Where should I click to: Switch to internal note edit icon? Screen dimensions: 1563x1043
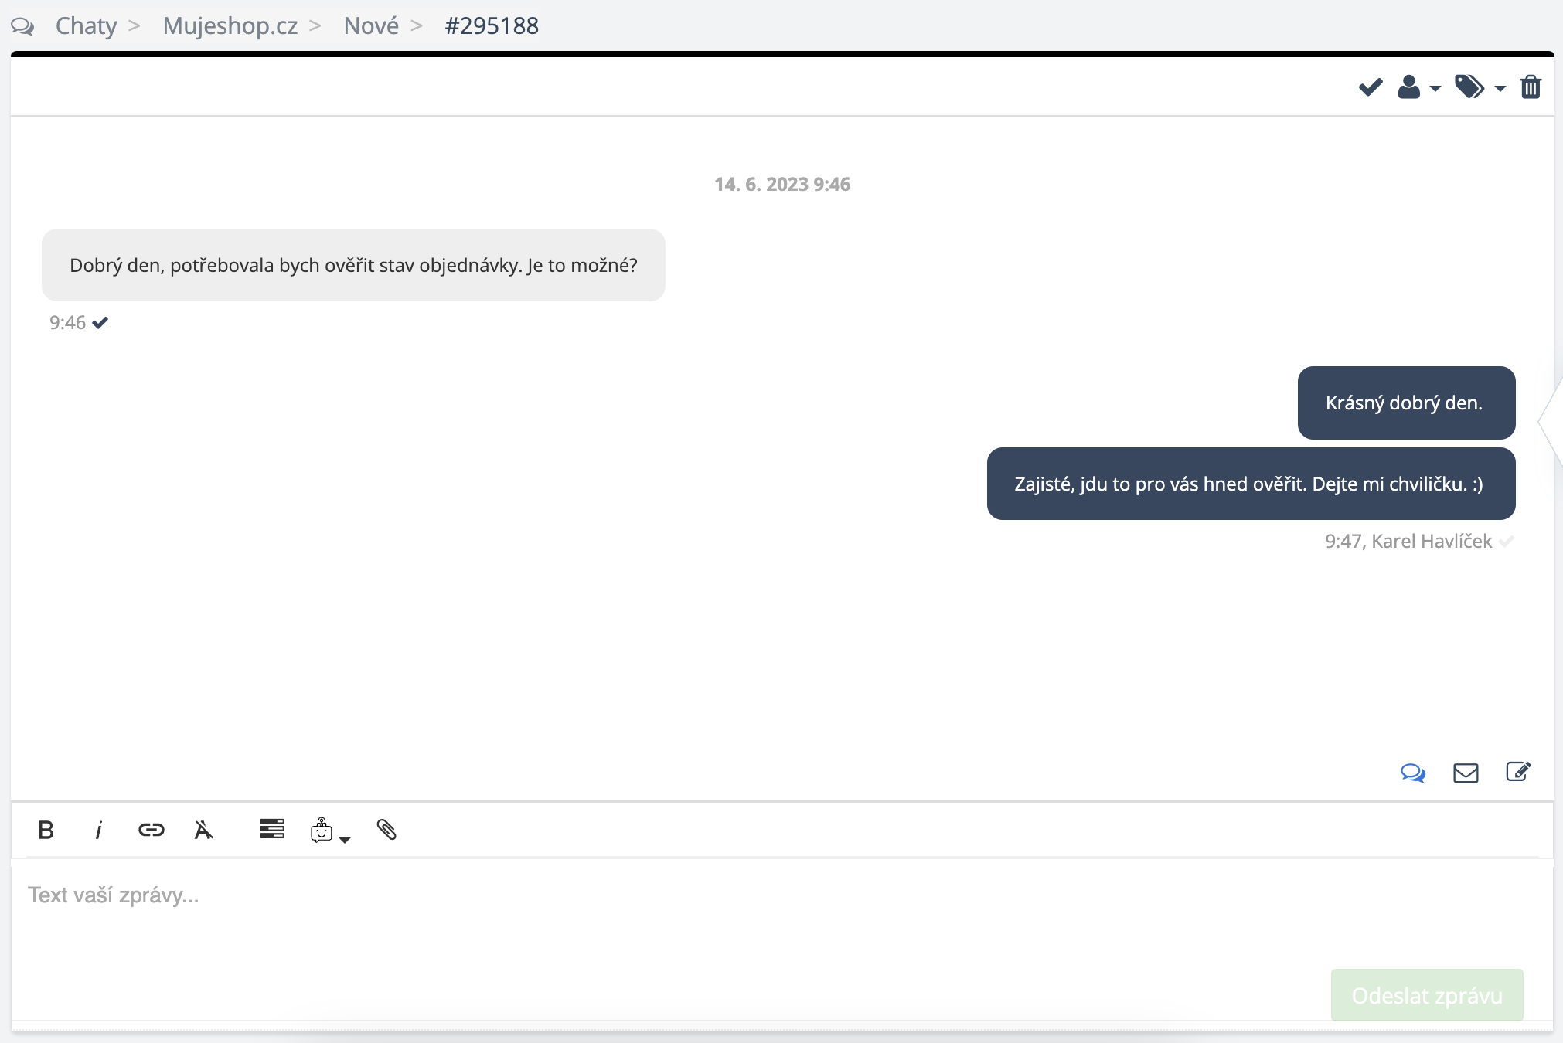tap(1518, 772)
